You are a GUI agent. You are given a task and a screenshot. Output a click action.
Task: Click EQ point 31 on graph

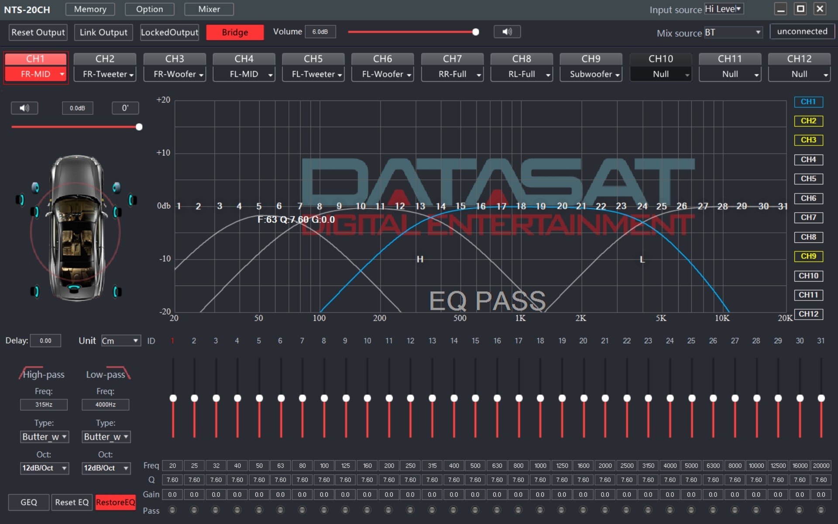pos(783,206)
